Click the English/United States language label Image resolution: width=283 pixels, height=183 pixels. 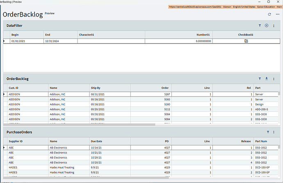244,7
